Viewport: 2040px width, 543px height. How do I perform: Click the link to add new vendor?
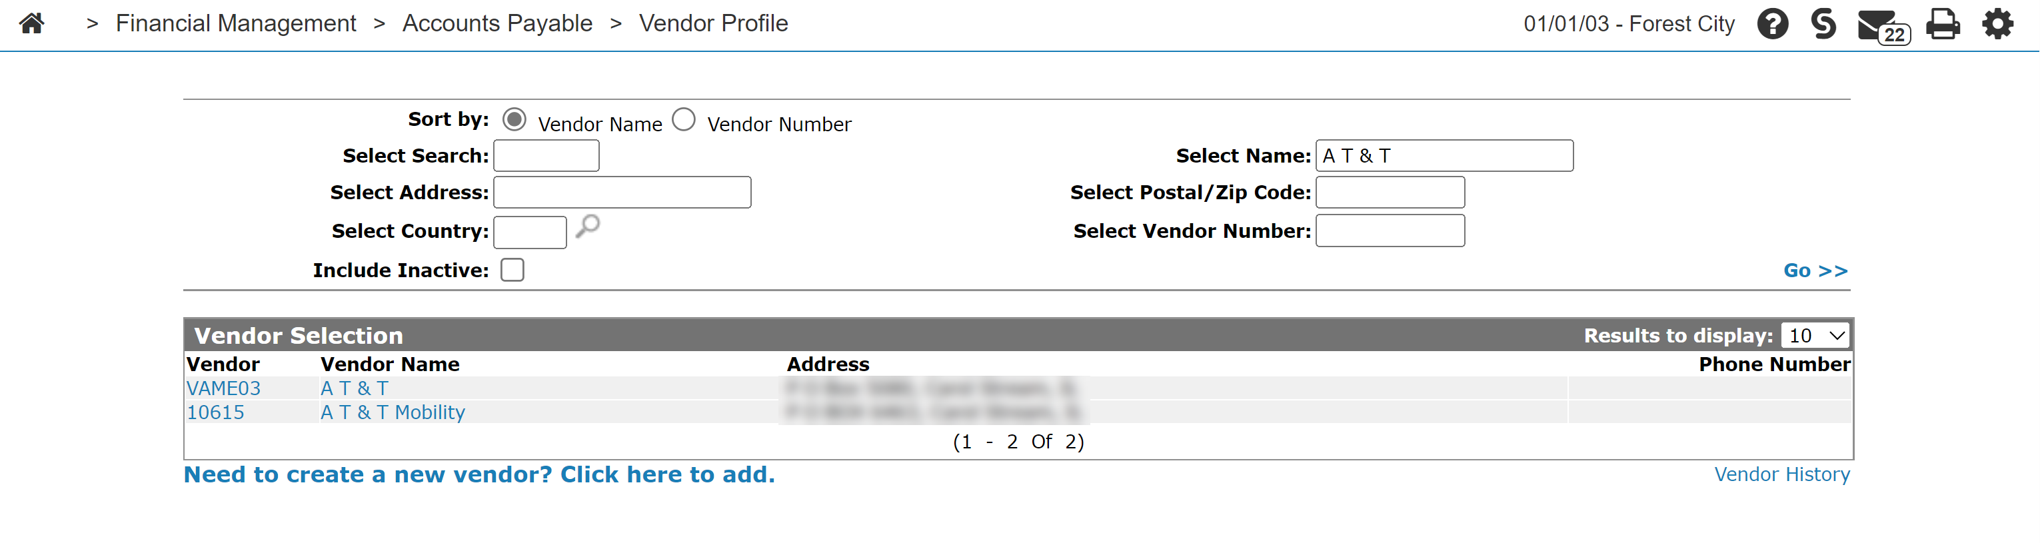click(x=479, y=474)
